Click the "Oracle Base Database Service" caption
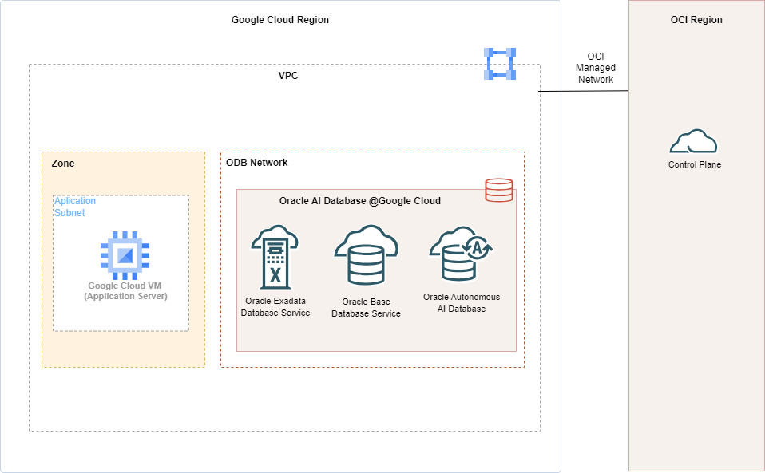 point(366,308)
